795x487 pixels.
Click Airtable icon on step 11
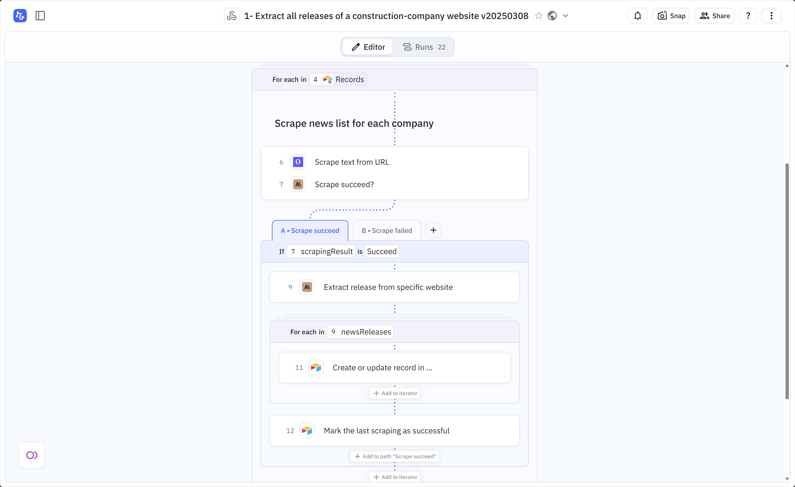(316, 367)
